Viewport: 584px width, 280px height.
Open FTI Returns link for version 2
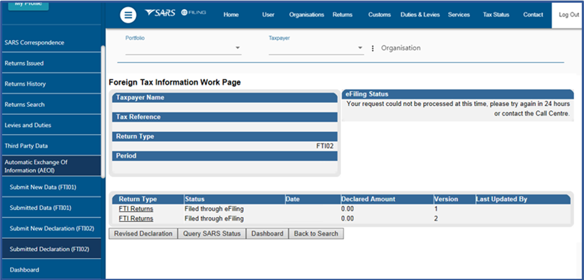coord(136,219)
